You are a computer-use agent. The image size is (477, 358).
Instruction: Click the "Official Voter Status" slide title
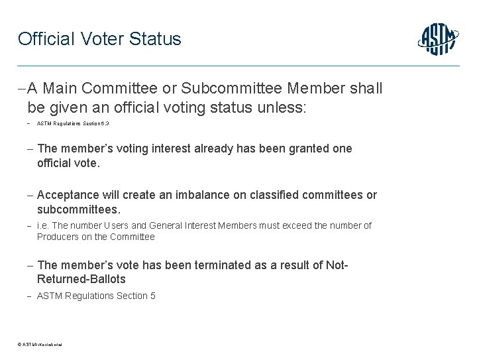[x=99, y=39]
